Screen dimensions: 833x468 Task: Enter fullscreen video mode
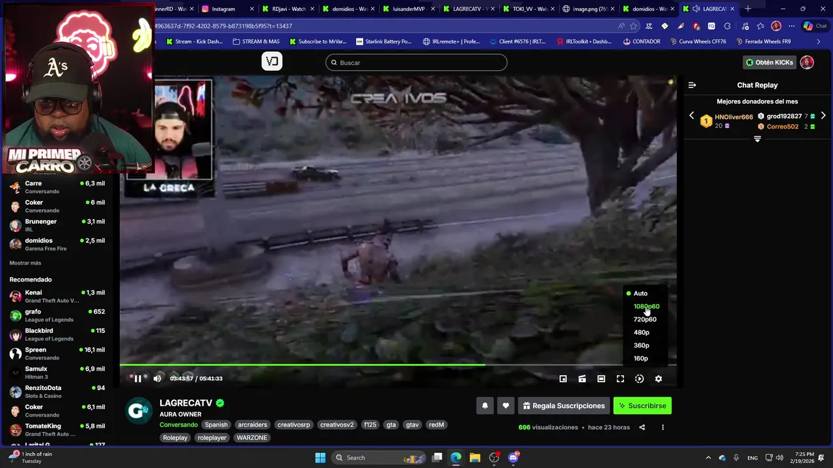tap(620, 379)
